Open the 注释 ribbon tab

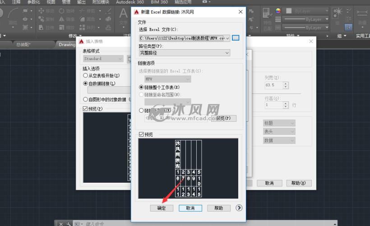pyautogui.click(x=16, y=2)
